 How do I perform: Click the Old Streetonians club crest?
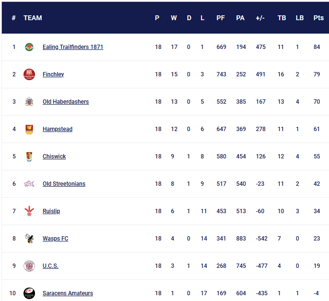click(x=29, y=184)
